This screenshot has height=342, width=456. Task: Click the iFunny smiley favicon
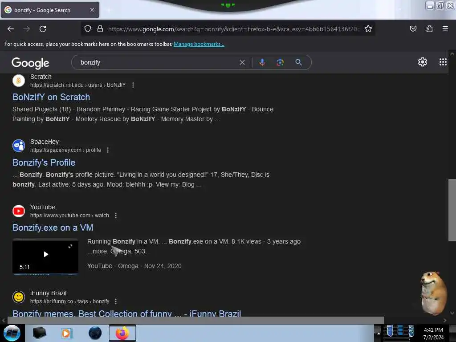click(19, 297)
